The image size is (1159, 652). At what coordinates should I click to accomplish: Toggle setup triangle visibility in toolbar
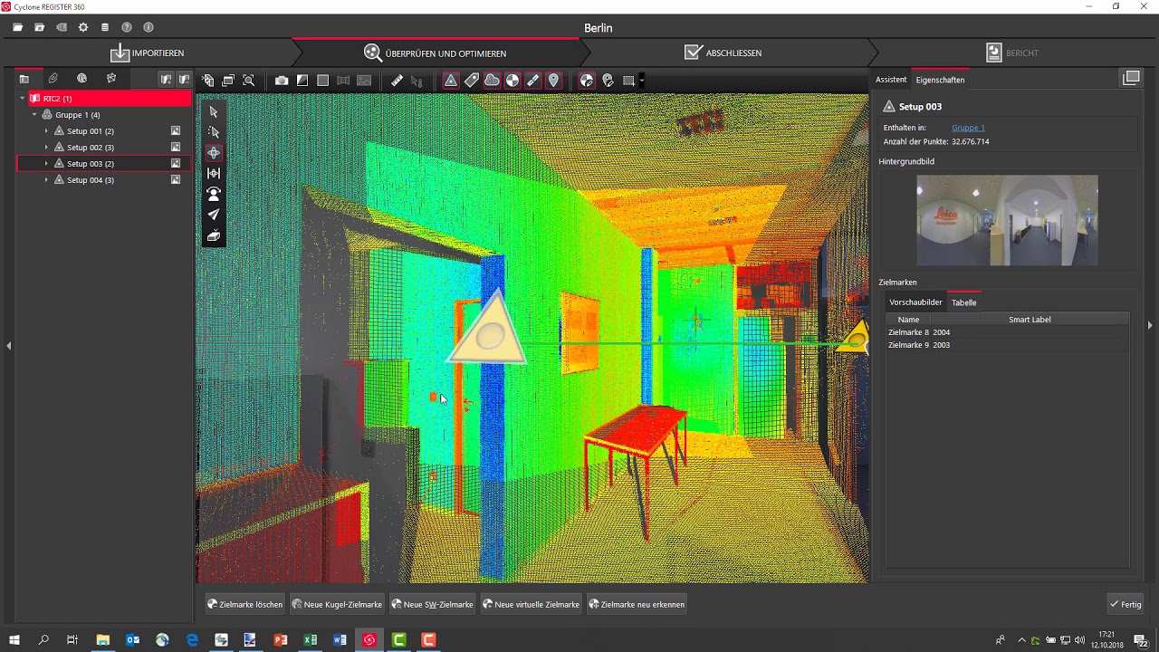click(x=450, y=81)
